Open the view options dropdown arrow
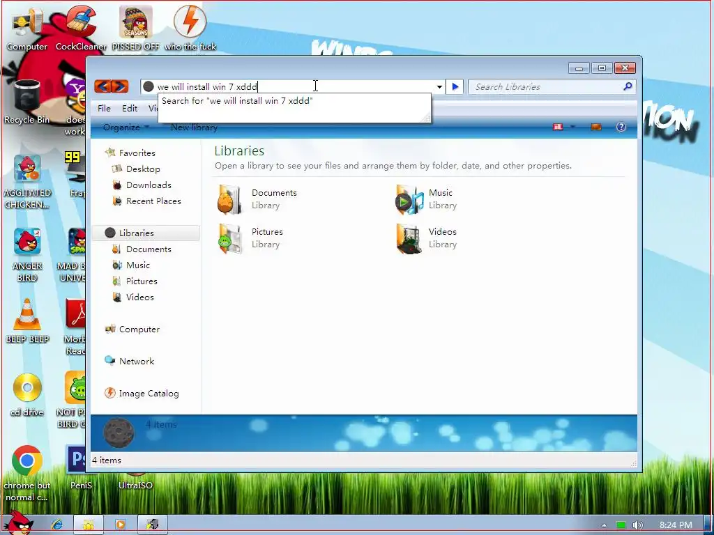Screen dimensions: 714x535 [x=572, y=127]
